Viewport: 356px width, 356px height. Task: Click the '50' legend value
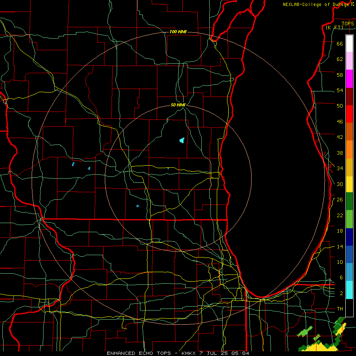coord(340,106)
